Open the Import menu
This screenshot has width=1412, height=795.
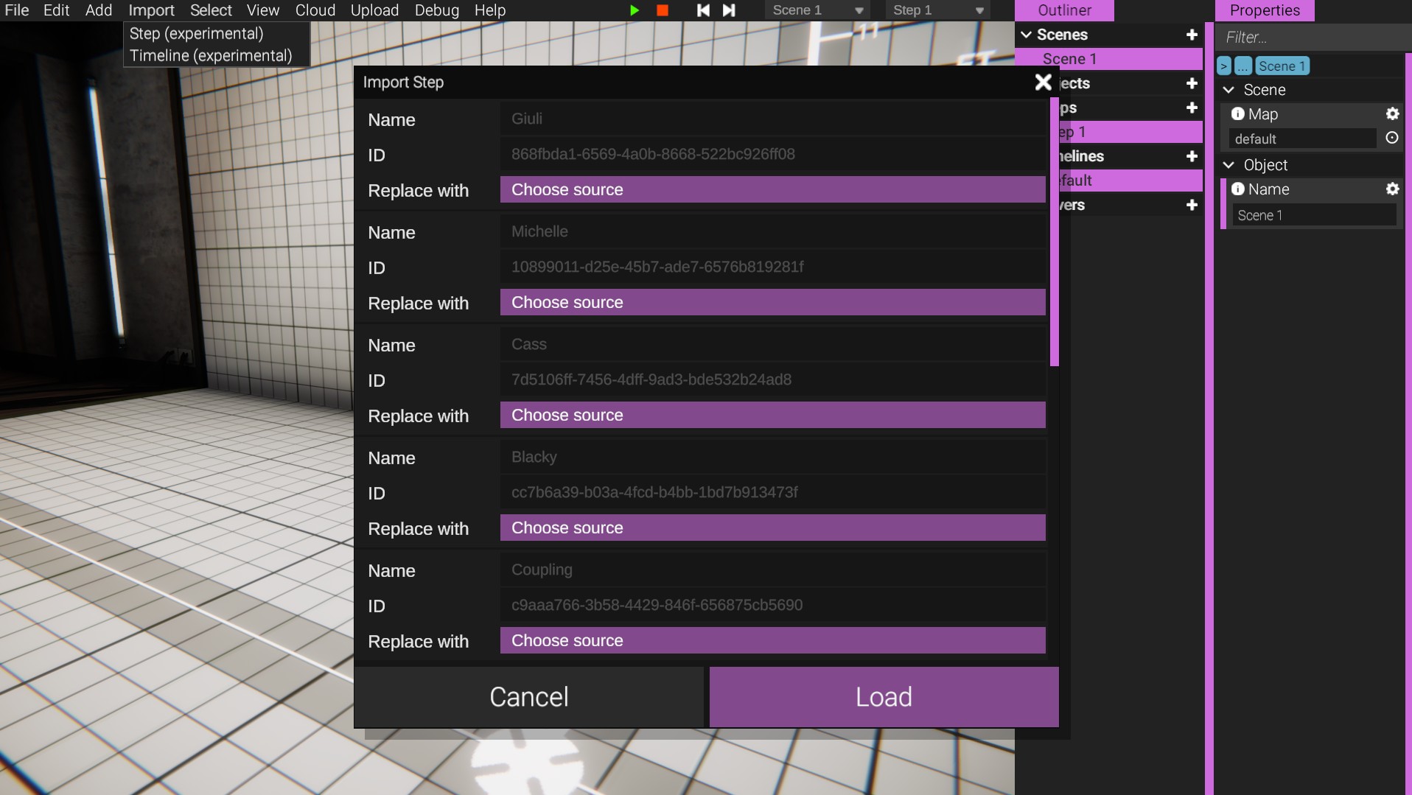tap(151, 10)
